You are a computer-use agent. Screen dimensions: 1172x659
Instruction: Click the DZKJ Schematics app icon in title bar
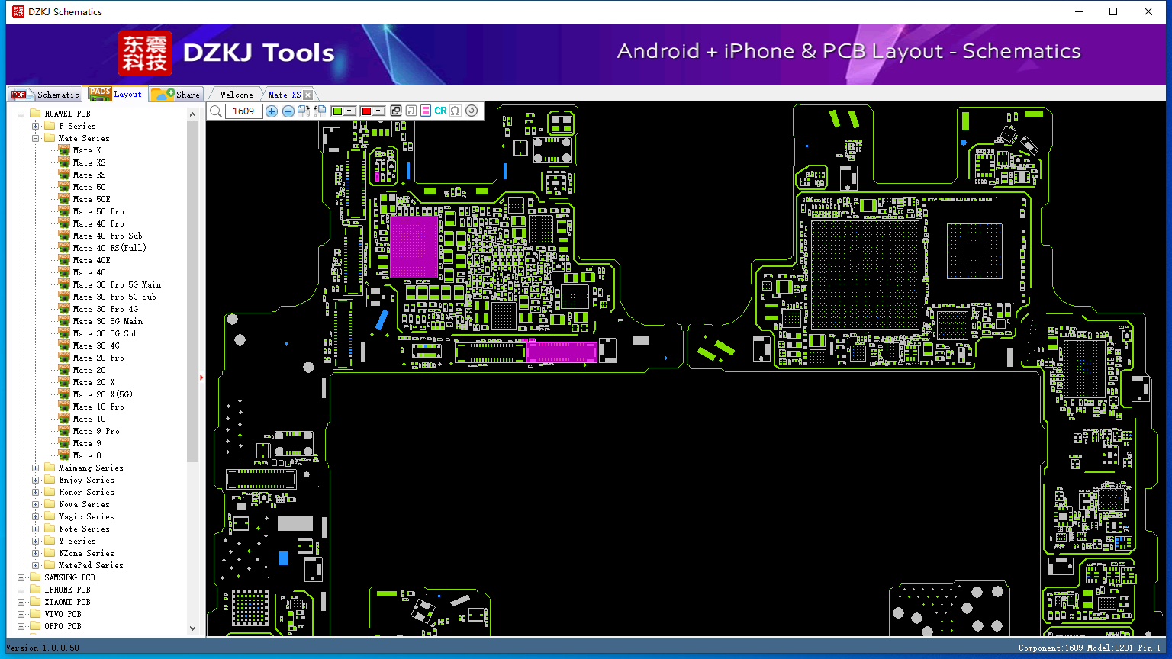click(18, 11)
